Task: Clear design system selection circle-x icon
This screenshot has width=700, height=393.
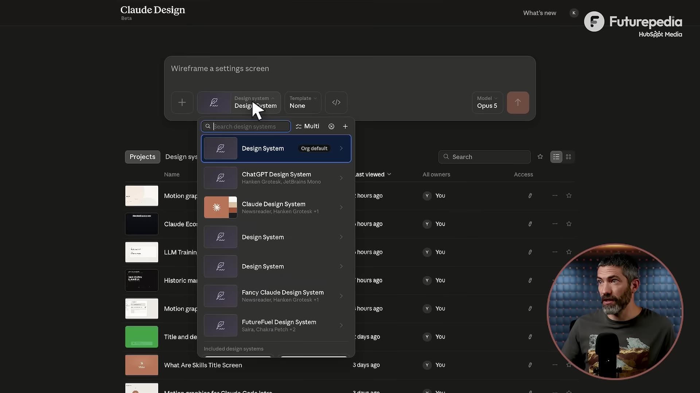Action: tap(331, 126)
